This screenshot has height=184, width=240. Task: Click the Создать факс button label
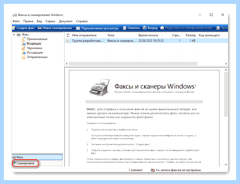click(26, 28)
